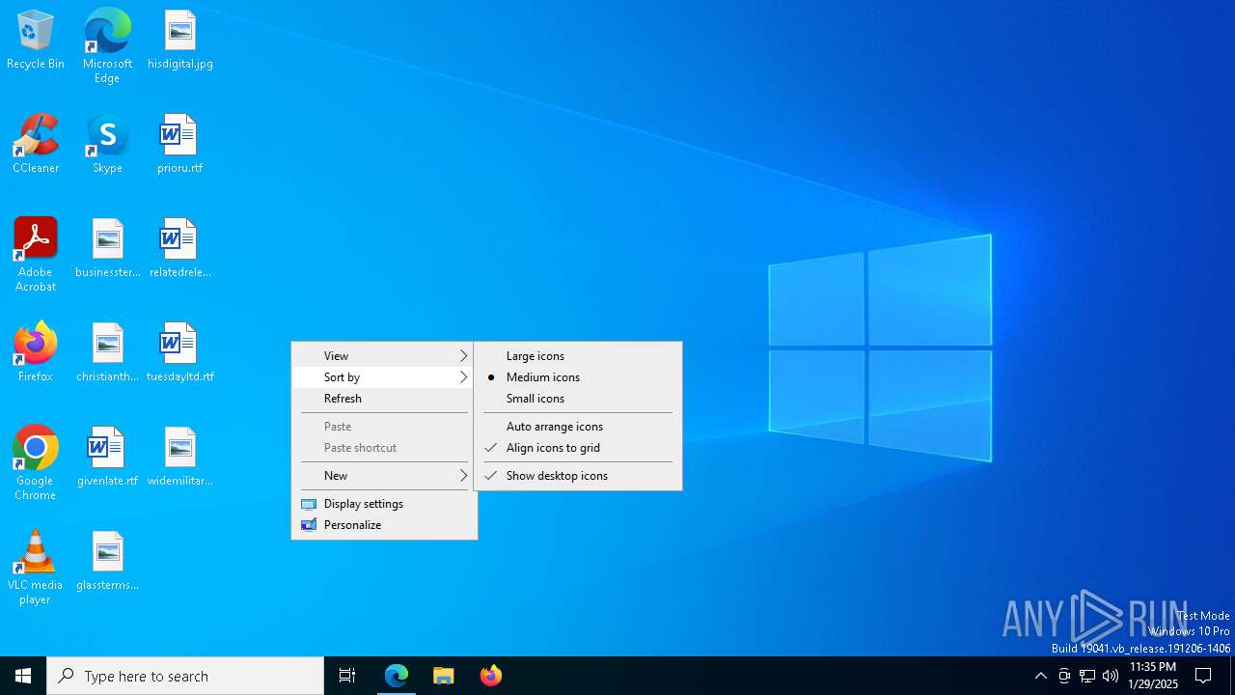Expand the New submenu
Image resolution: width=1235 pixels, height=695 pixels.
tap(384, 476)
